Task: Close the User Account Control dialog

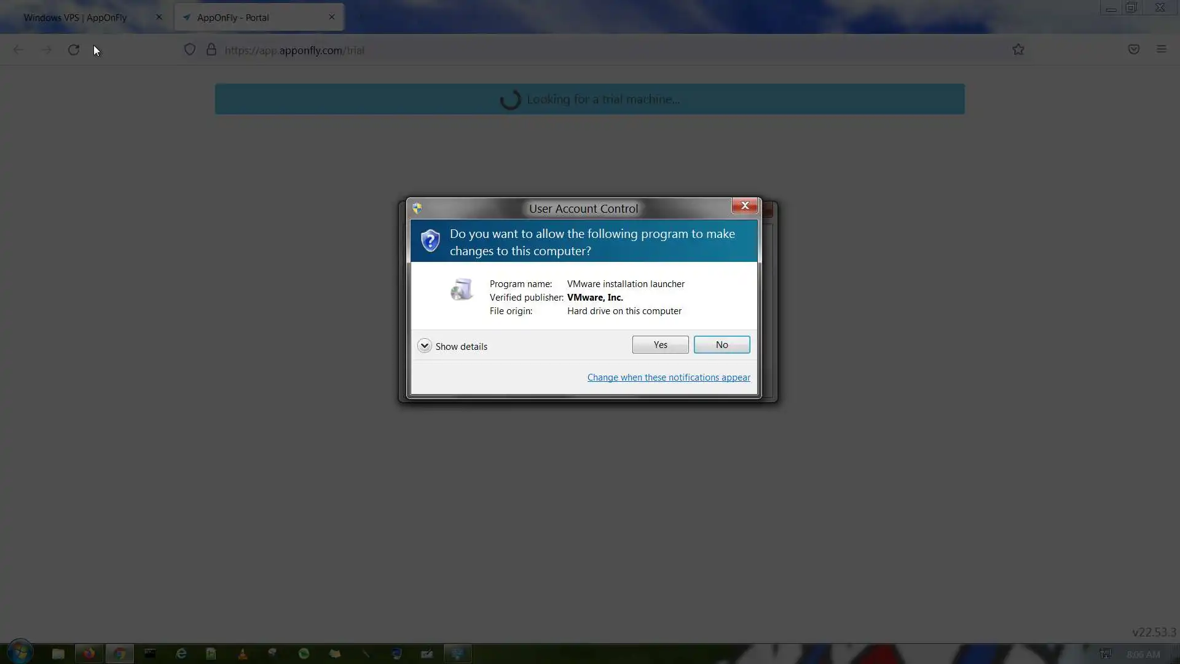Action: [x=744, y=206]
